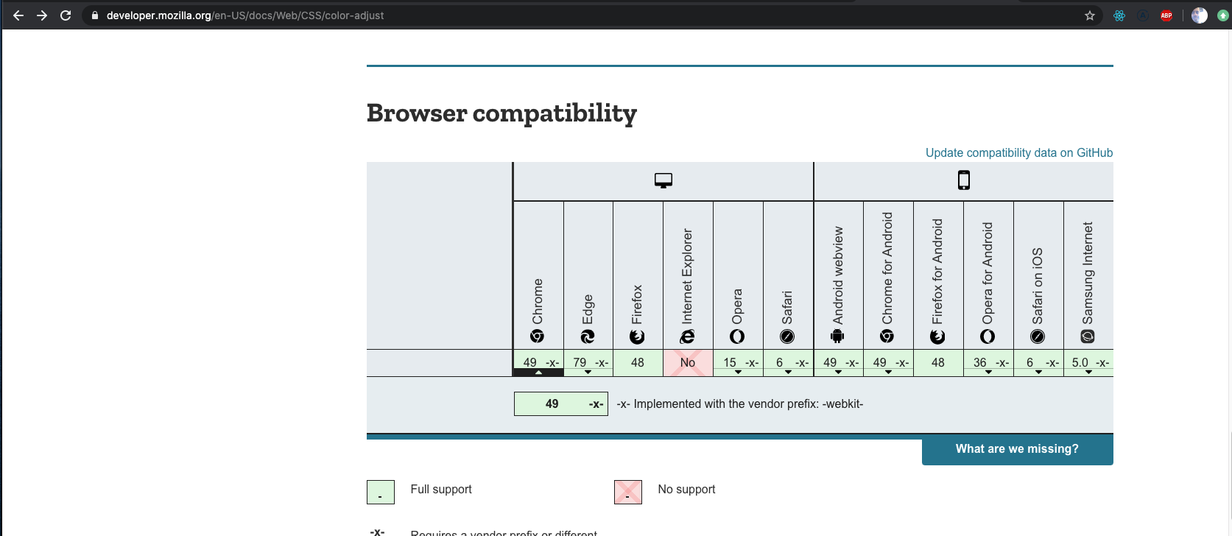This screenshot has width=1232, height=536.
Task: Expand Chrome for Android 49 support details
Action: click(x=889, y=363)
